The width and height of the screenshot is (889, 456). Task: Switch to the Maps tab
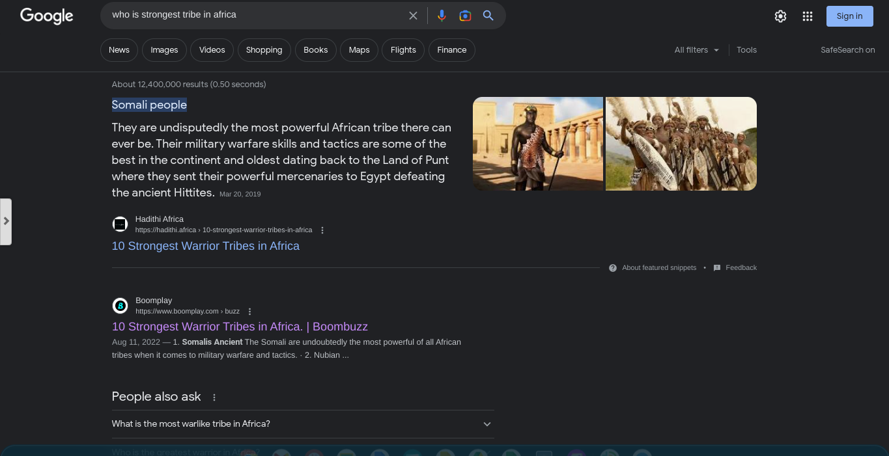[x=359, y=50]
